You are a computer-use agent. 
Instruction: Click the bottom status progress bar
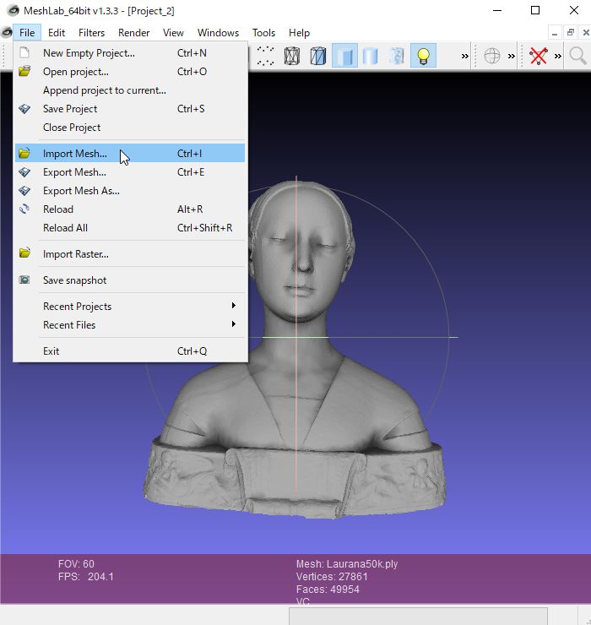pyautogui.click(x=418, y=617)
